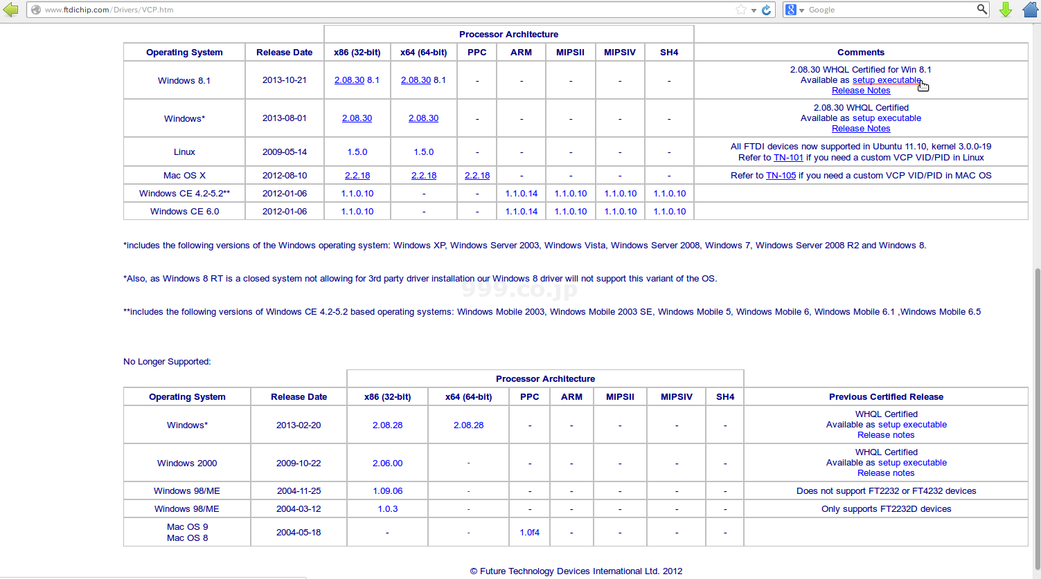Click the site identity globe icon
The height and width of the screenshot is (579, 1041).
[36, 10]
